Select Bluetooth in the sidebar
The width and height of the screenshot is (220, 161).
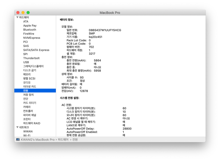30,30
